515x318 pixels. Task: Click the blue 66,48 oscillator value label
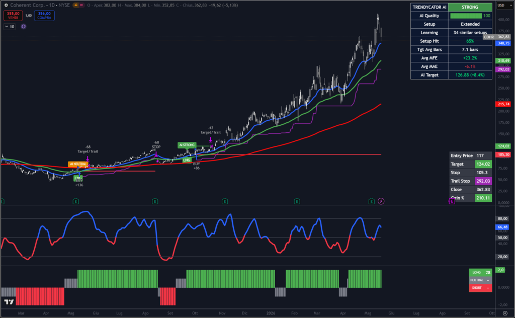[x=502, y=227]
